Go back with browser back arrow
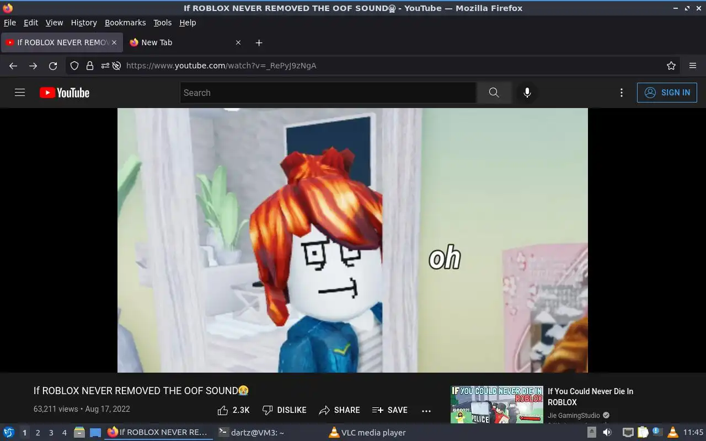 tap(13, 66)
